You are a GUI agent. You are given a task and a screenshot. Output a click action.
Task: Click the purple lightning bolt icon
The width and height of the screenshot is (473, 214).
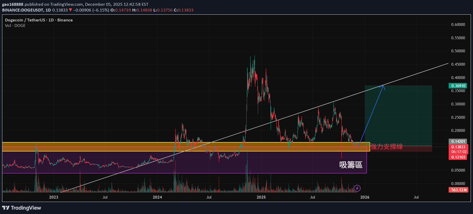pos(357,188)
